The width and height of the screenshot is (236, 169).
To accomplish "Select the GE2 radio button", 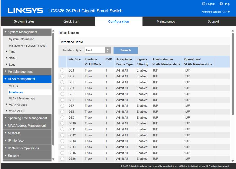I will point(62,76).
